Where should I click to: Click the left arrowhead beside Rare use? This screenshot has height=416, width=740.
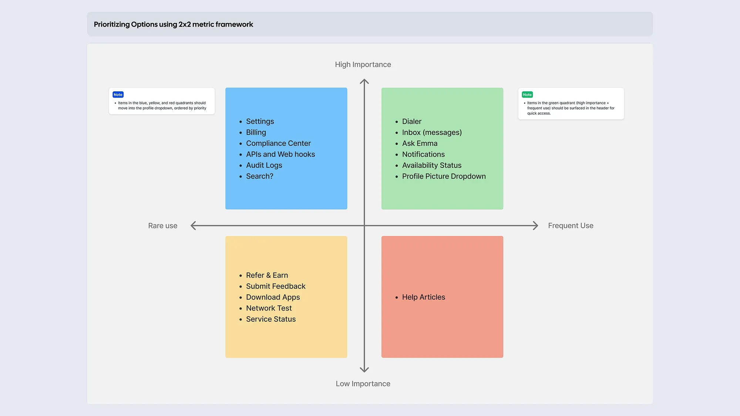click(x=193, y=226)
